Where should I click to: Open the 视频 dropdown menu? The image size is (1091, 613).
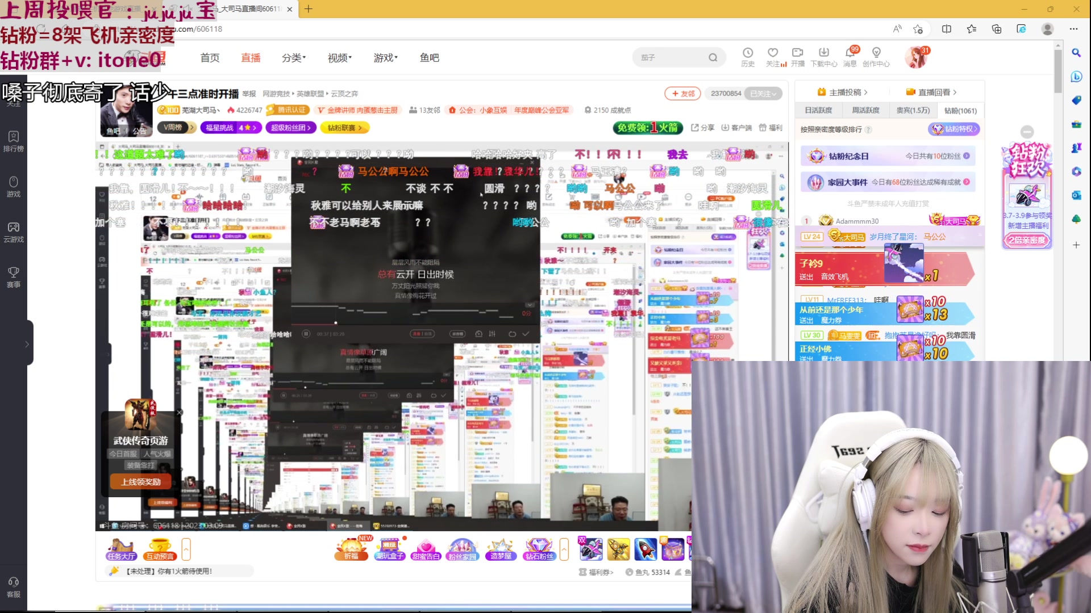coord(338,57)
